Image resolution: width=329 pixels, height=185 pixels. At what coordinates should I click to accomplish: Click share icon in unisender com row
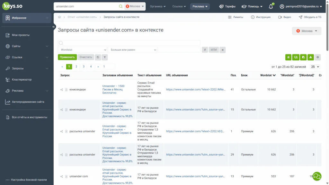click(x=61, y=176)
